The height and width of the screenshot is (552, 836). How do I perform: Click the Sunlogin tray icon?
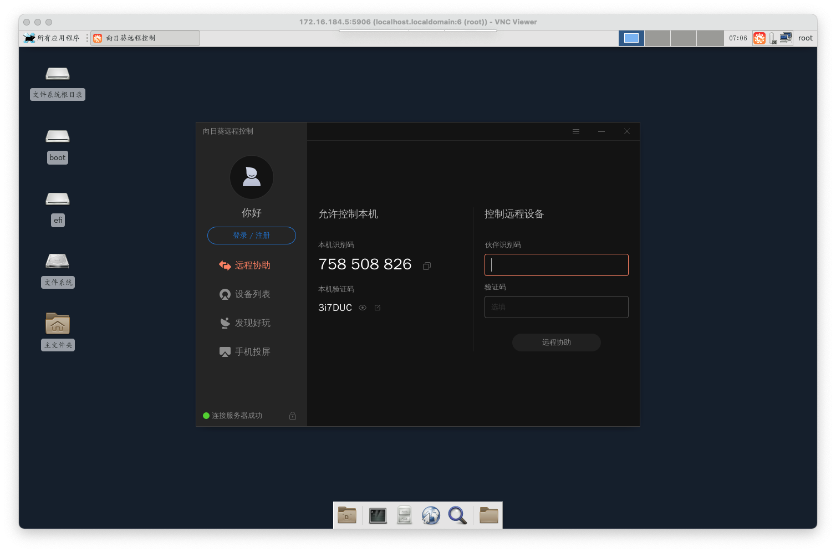759,38
